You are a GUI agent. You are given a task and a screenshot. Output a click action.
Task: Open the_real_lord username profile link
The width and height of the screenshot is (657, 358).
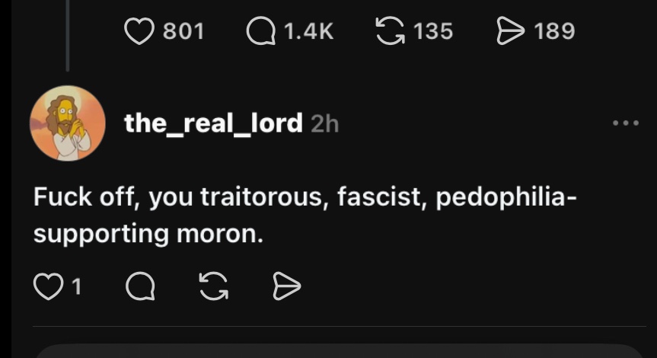tap(213, 123)
